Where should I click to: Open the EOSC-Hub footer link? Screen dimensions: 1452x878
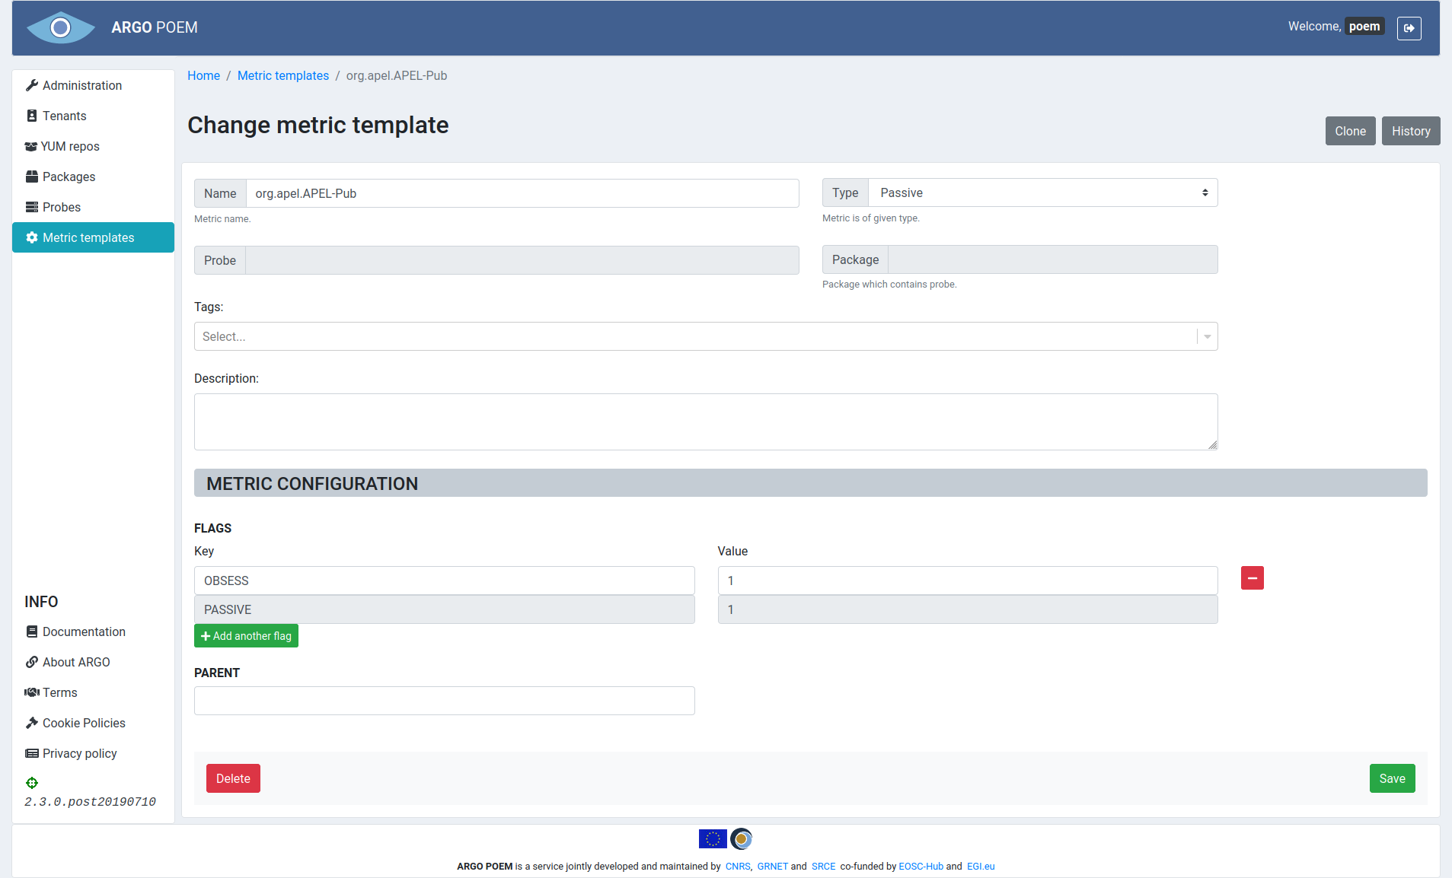tap(921, 867)
